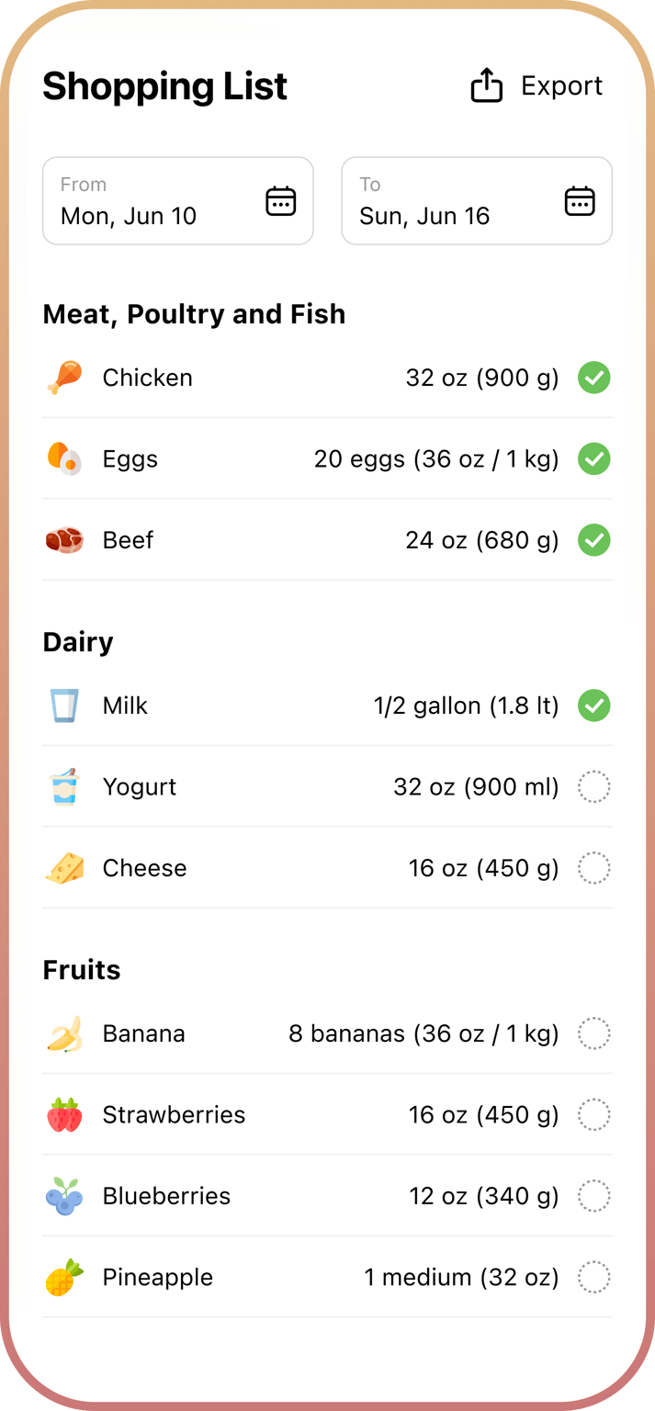Check off the Blueberries item

point(593,1195)
